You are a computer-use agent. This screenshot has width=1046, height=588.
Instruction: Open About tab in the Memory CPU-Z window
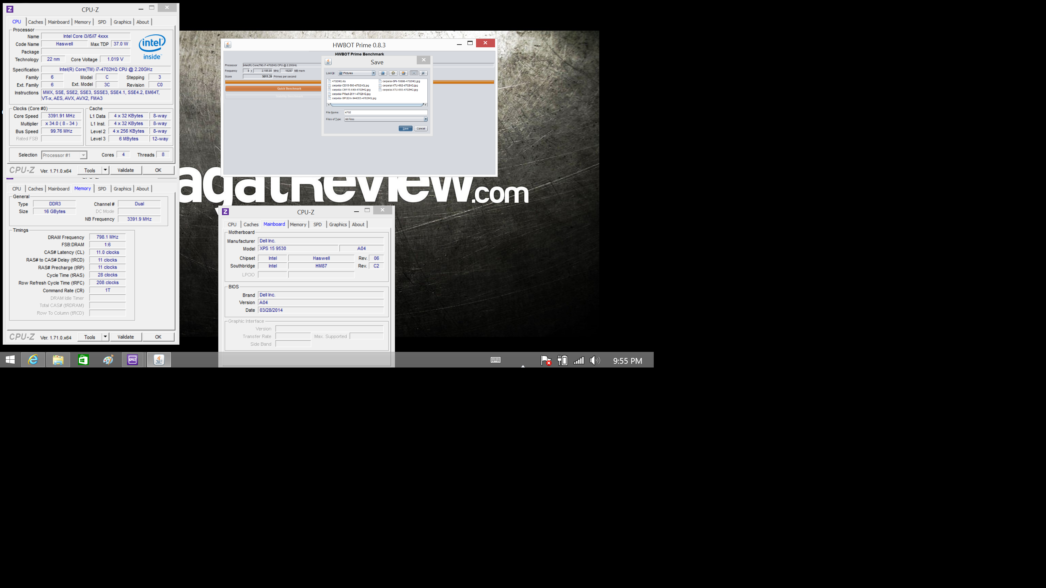coord(143,189)
